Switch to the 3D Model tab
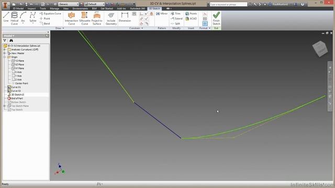Image resolution: width=335 pixels, height=188 pixels. 18,8
